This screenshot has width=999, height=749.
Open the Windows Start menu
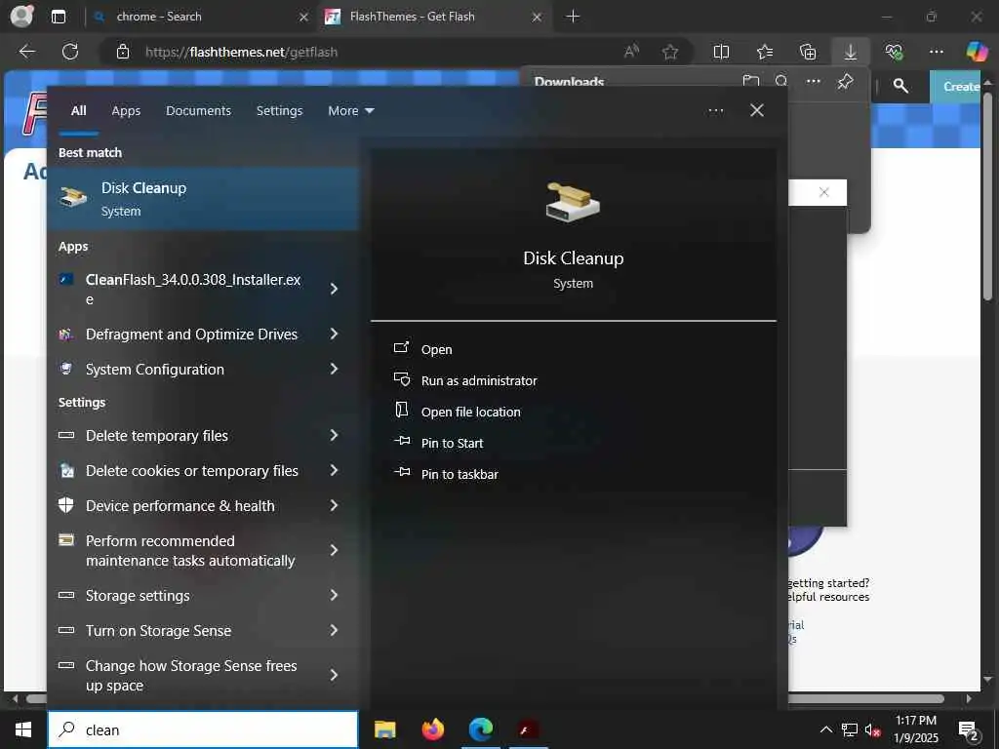pos(23,729)
